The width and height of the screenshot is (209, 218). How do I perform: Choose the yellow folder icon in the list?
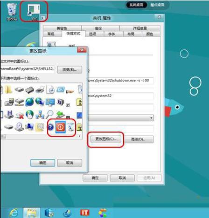(8, 90)
